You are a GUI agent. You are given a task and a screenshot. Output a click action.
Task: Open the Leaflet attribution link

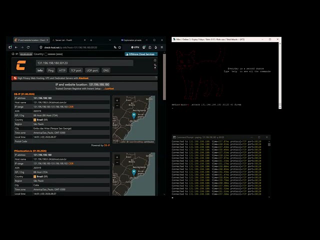(122, 142)
